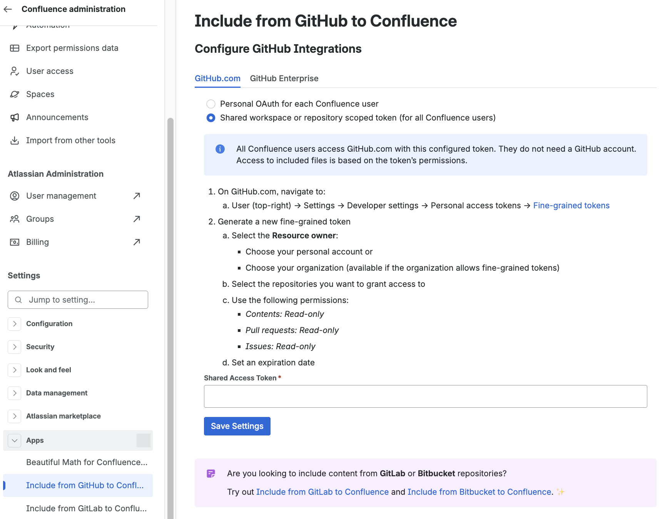Screen dimensions: 665x519
Task: Click the Spaces icon in the sidebar
Action: [x=14, y=94]
